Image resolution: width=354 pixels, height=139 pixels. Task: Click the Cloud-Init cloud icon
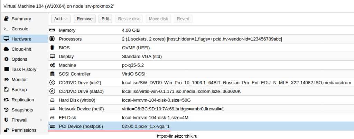tap(6, 49)
